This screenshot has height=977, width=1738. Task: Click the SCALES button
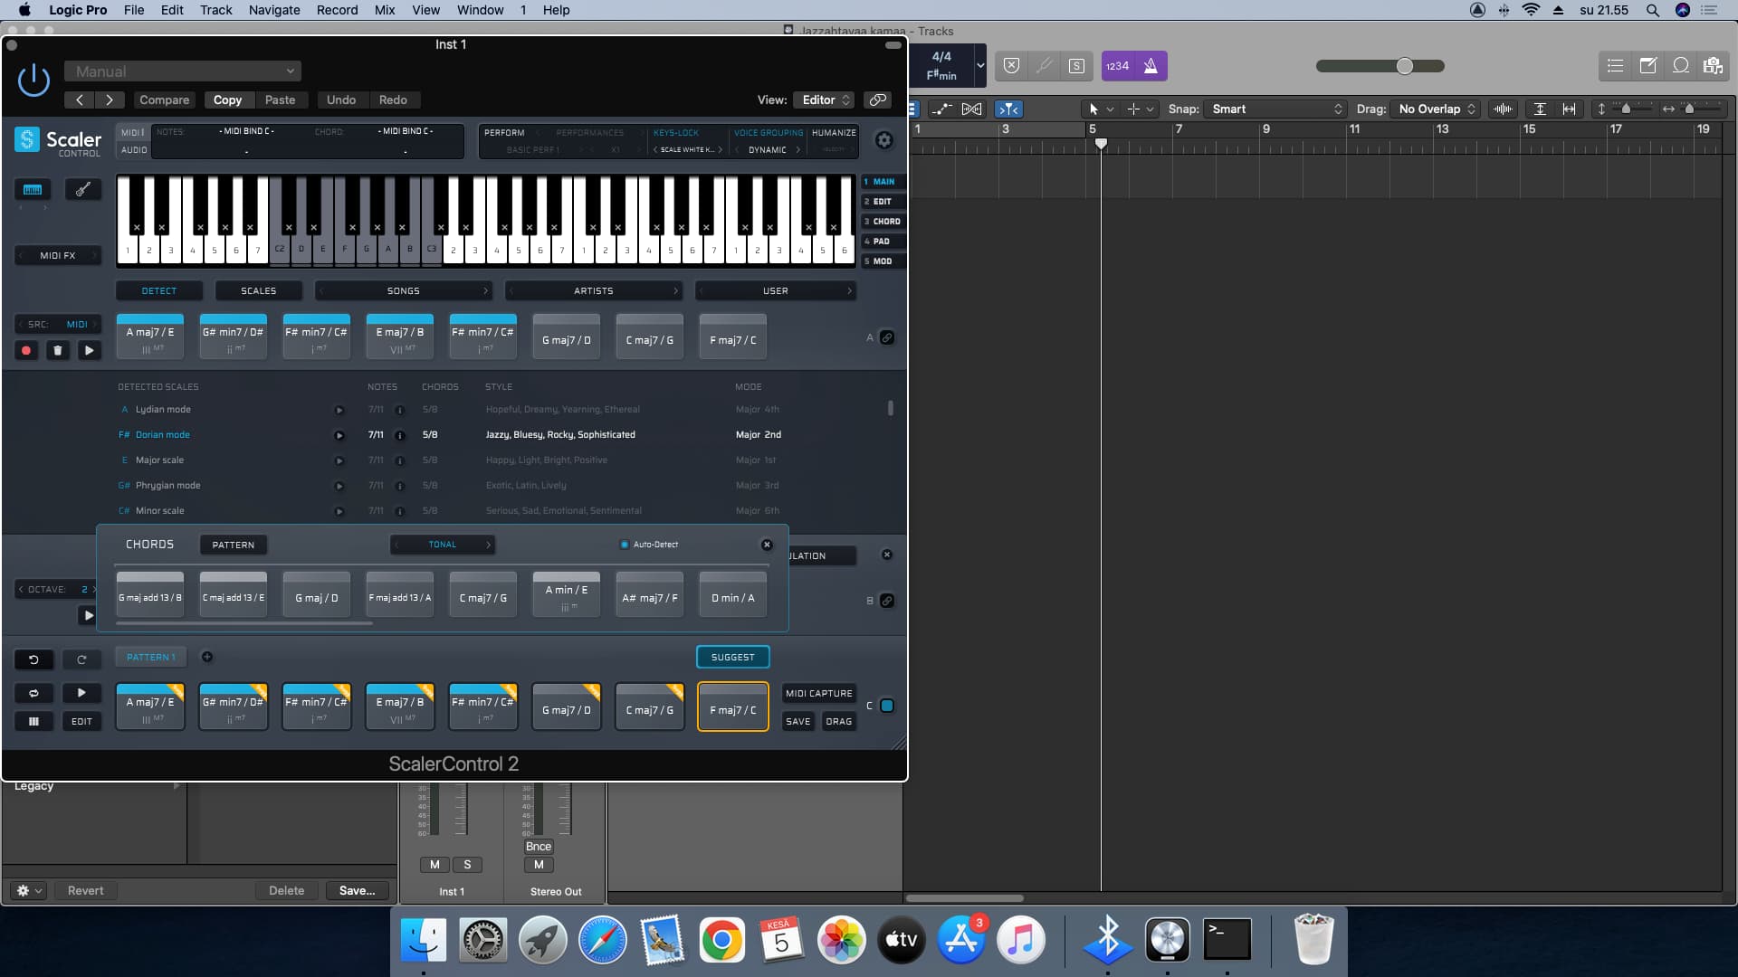pos(258,291)
